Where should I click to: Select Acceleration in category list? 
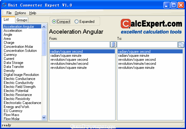[22, 31]
